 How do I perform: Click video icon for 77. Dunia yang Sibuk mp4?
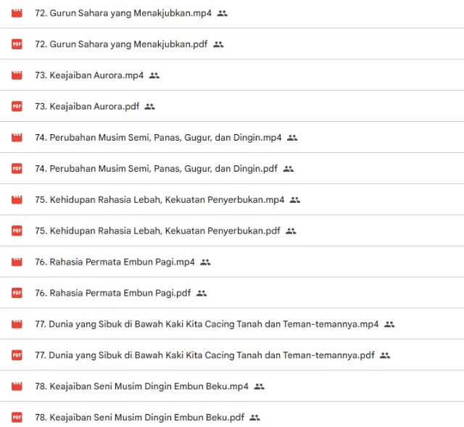(x=17, y=324)
